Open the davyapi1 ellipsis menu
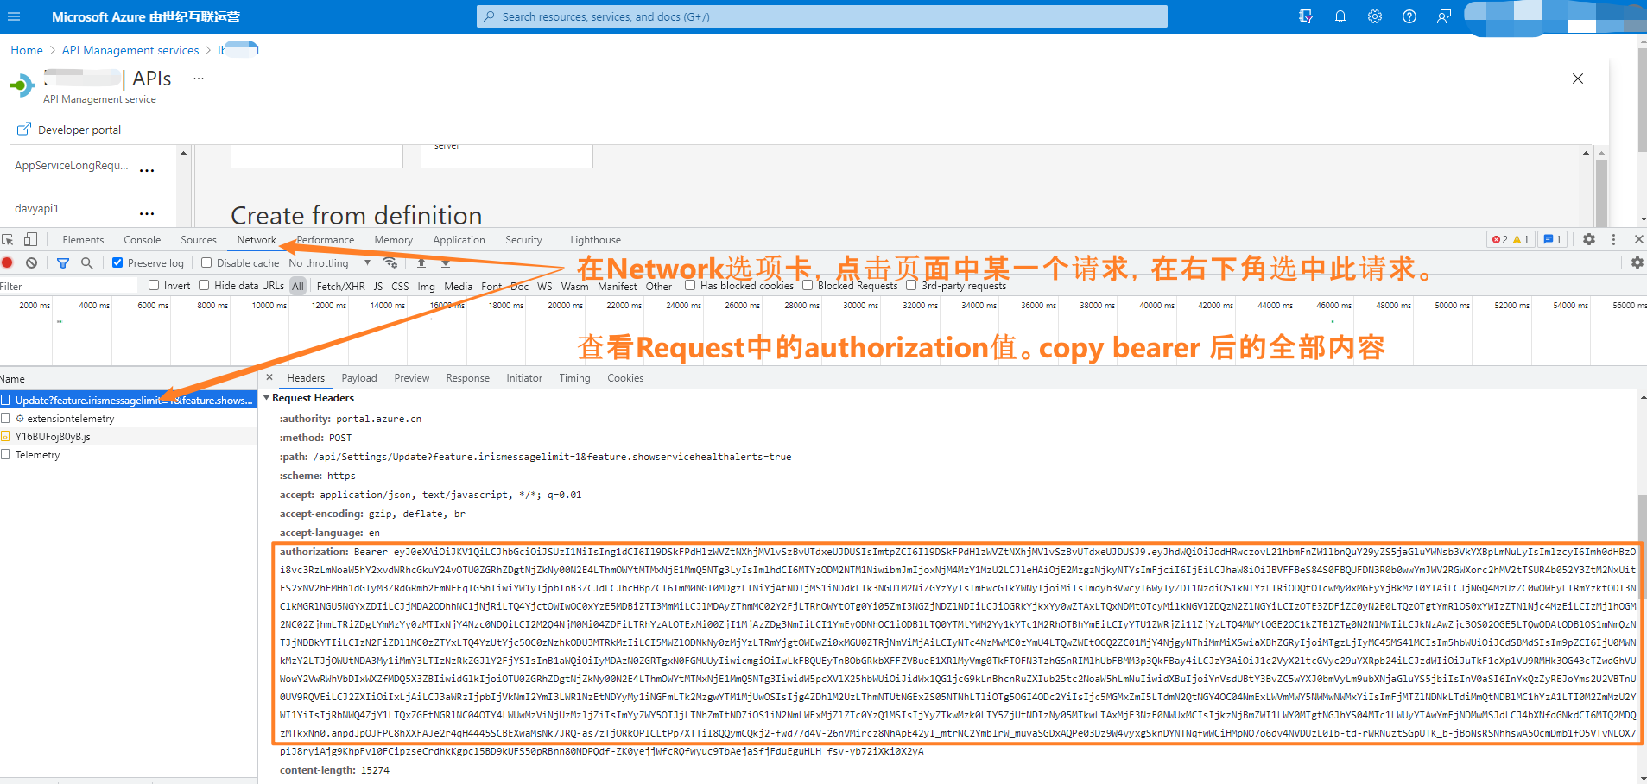 tap(147, 212)
